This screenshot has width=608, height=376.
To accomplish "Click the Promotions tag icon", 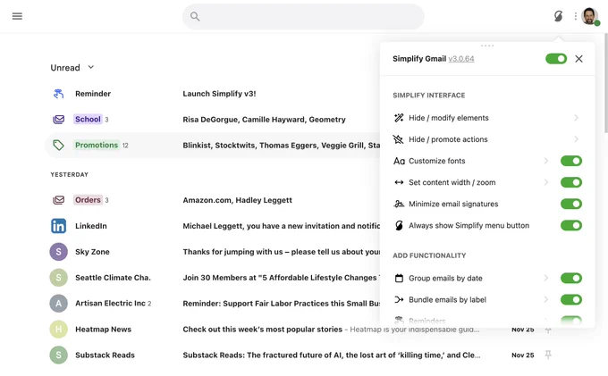I will [58, 146].
